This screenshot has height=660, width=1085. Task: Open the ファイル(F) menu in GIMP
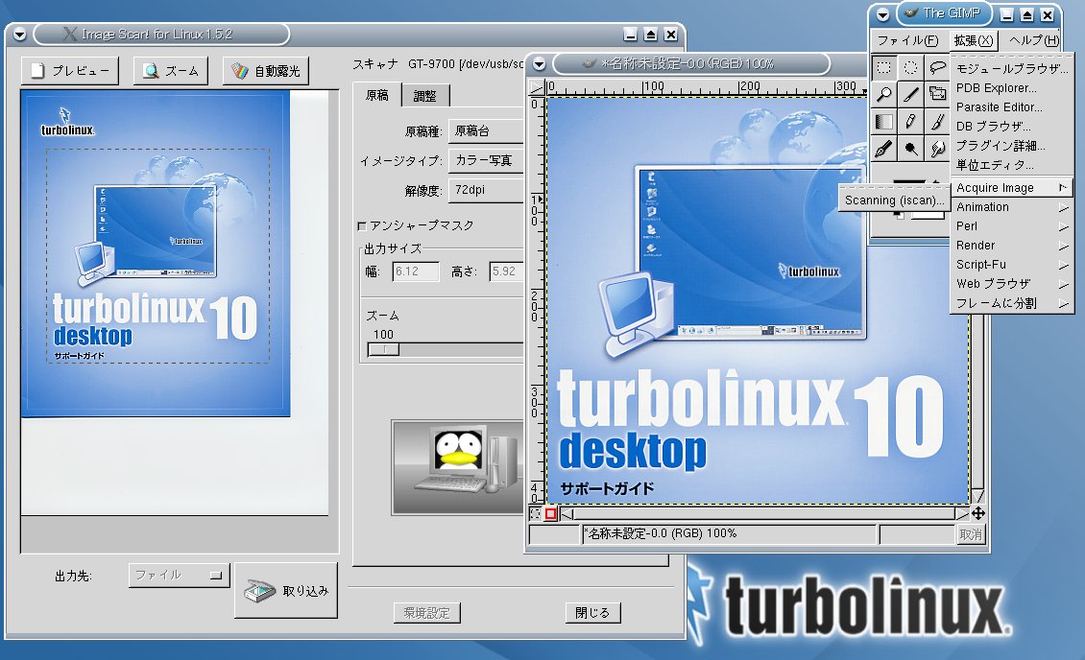907,41
